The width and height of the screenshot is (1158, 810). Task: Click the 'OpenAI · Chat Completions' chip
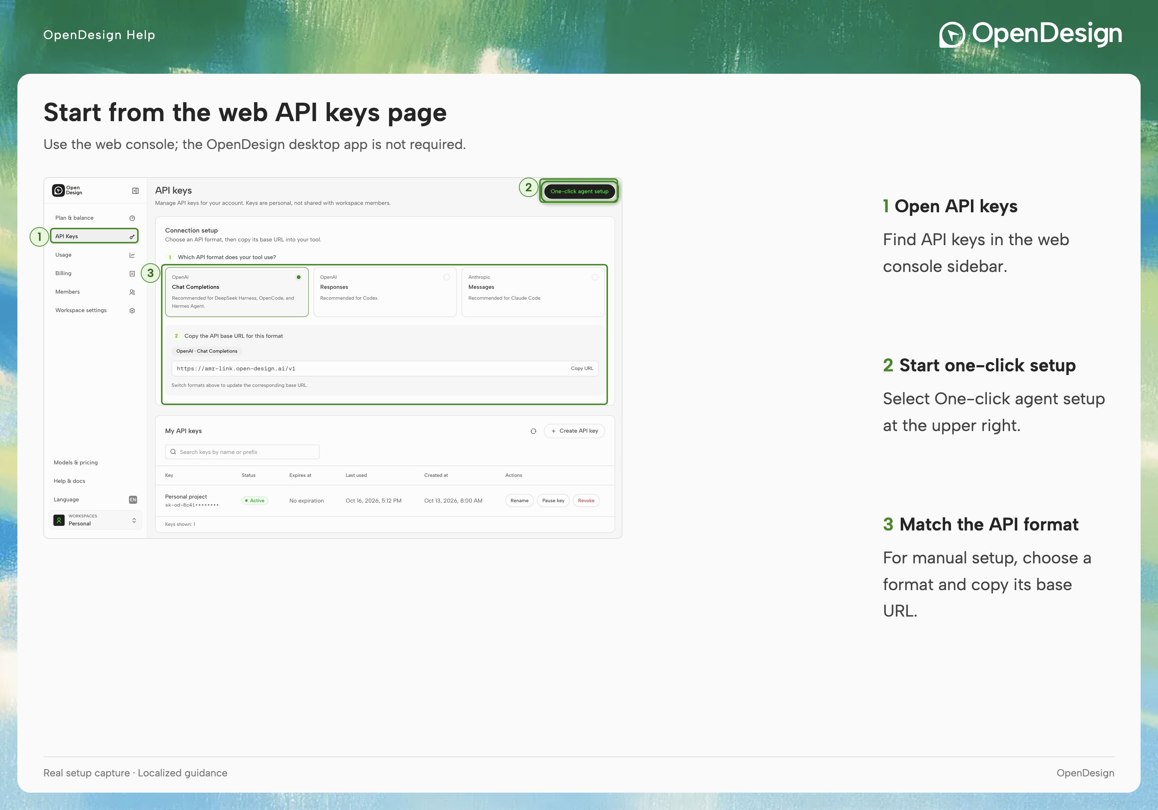click(207, 351)
